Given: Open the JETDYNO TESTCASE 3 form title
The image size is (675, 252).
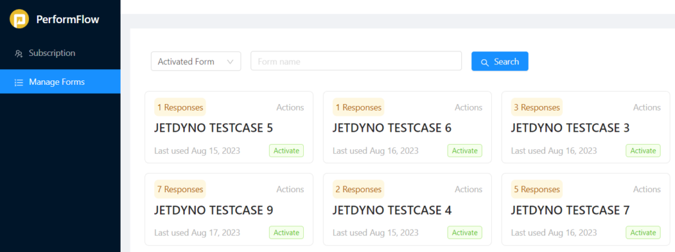Looking at the screenshot, I should click(570, 128).
